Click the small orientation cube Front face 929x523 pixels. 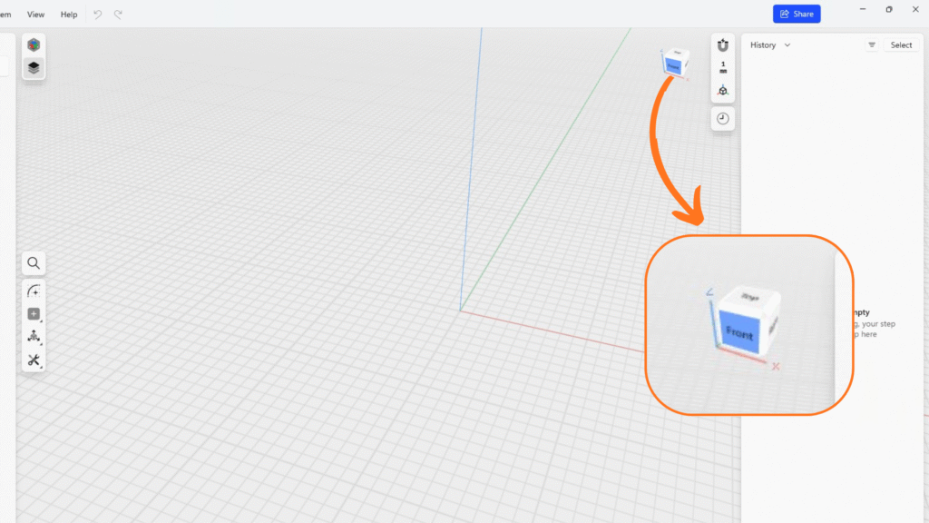672,65
